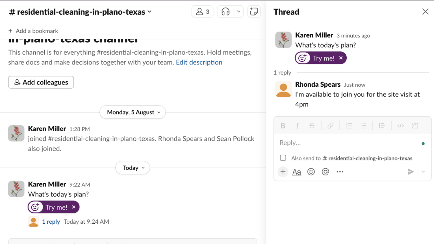
Task: Click Edit description for the channel
Action: [199, 62]
